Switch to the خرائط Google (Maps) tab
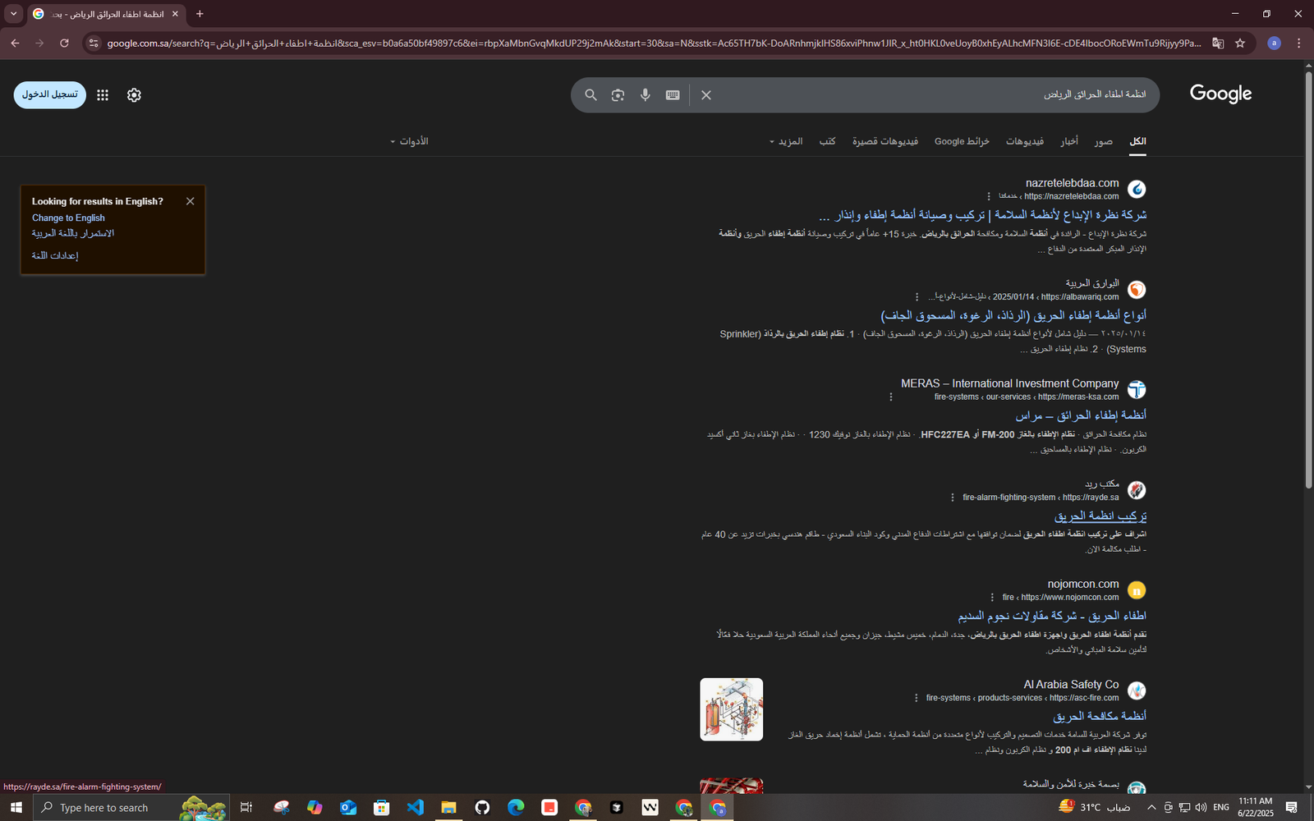 pyautogui.click(x=962, y=141)
